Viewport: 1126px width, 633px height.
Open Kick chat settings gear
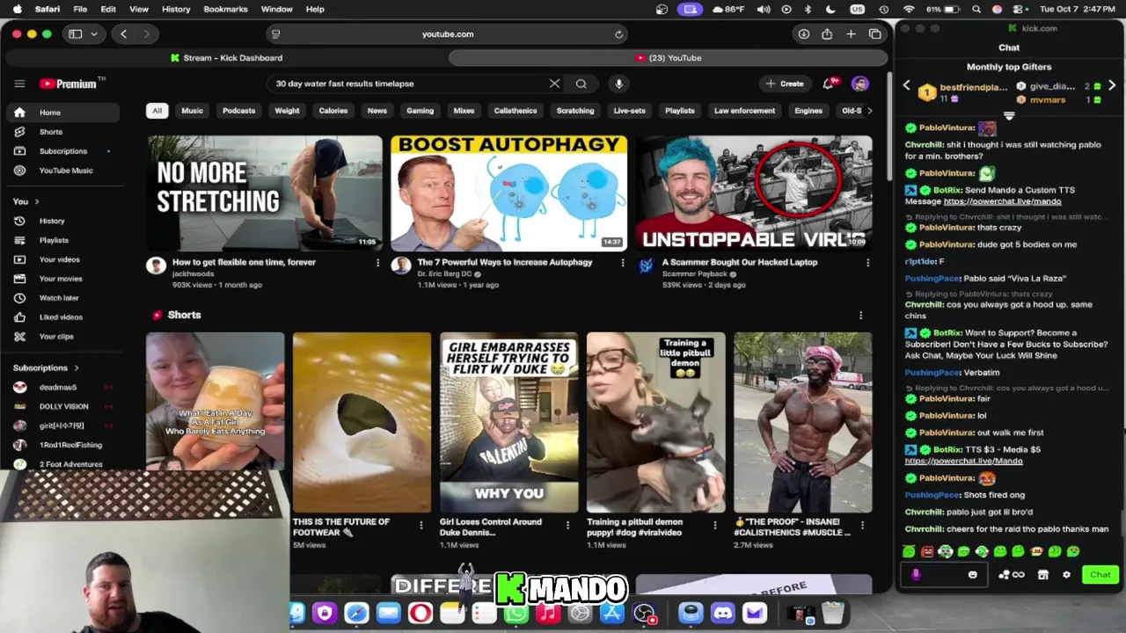click(1066, 575)
